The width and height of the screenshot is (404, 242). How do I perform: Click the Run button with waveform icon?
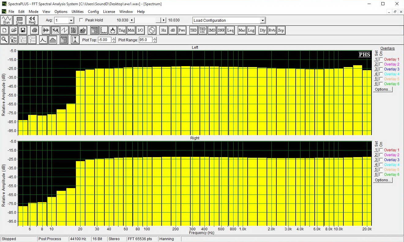(x=6, y=20)
